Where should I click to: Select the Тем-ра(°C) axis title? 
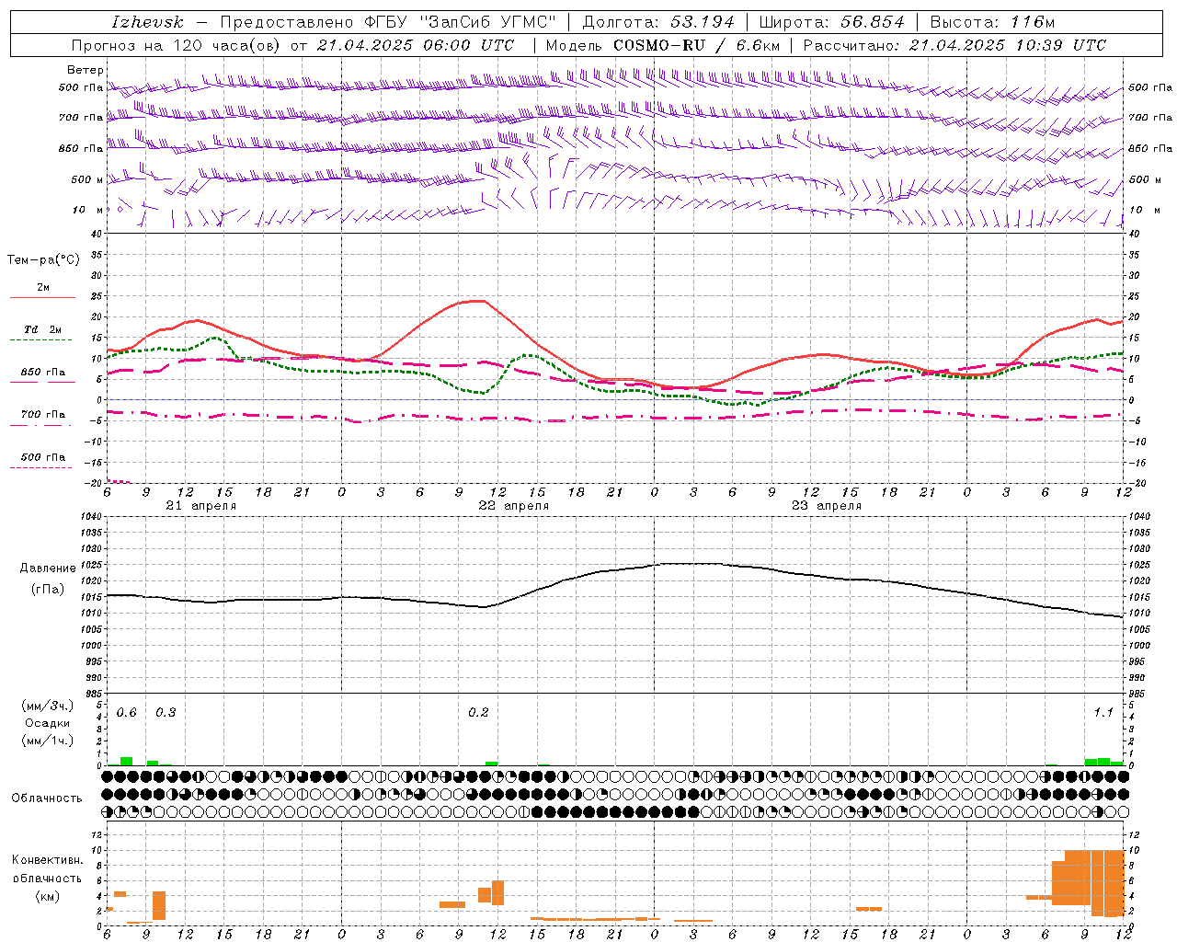click(43, 260)
